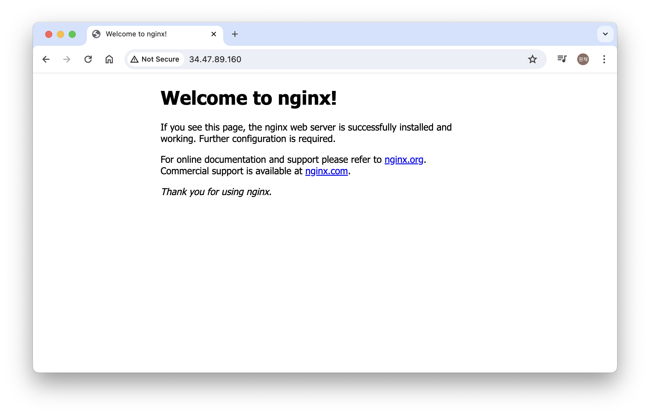Bookmark this page with the star
This screenshot has width=650, height=416.
click(x=532, y=59)
